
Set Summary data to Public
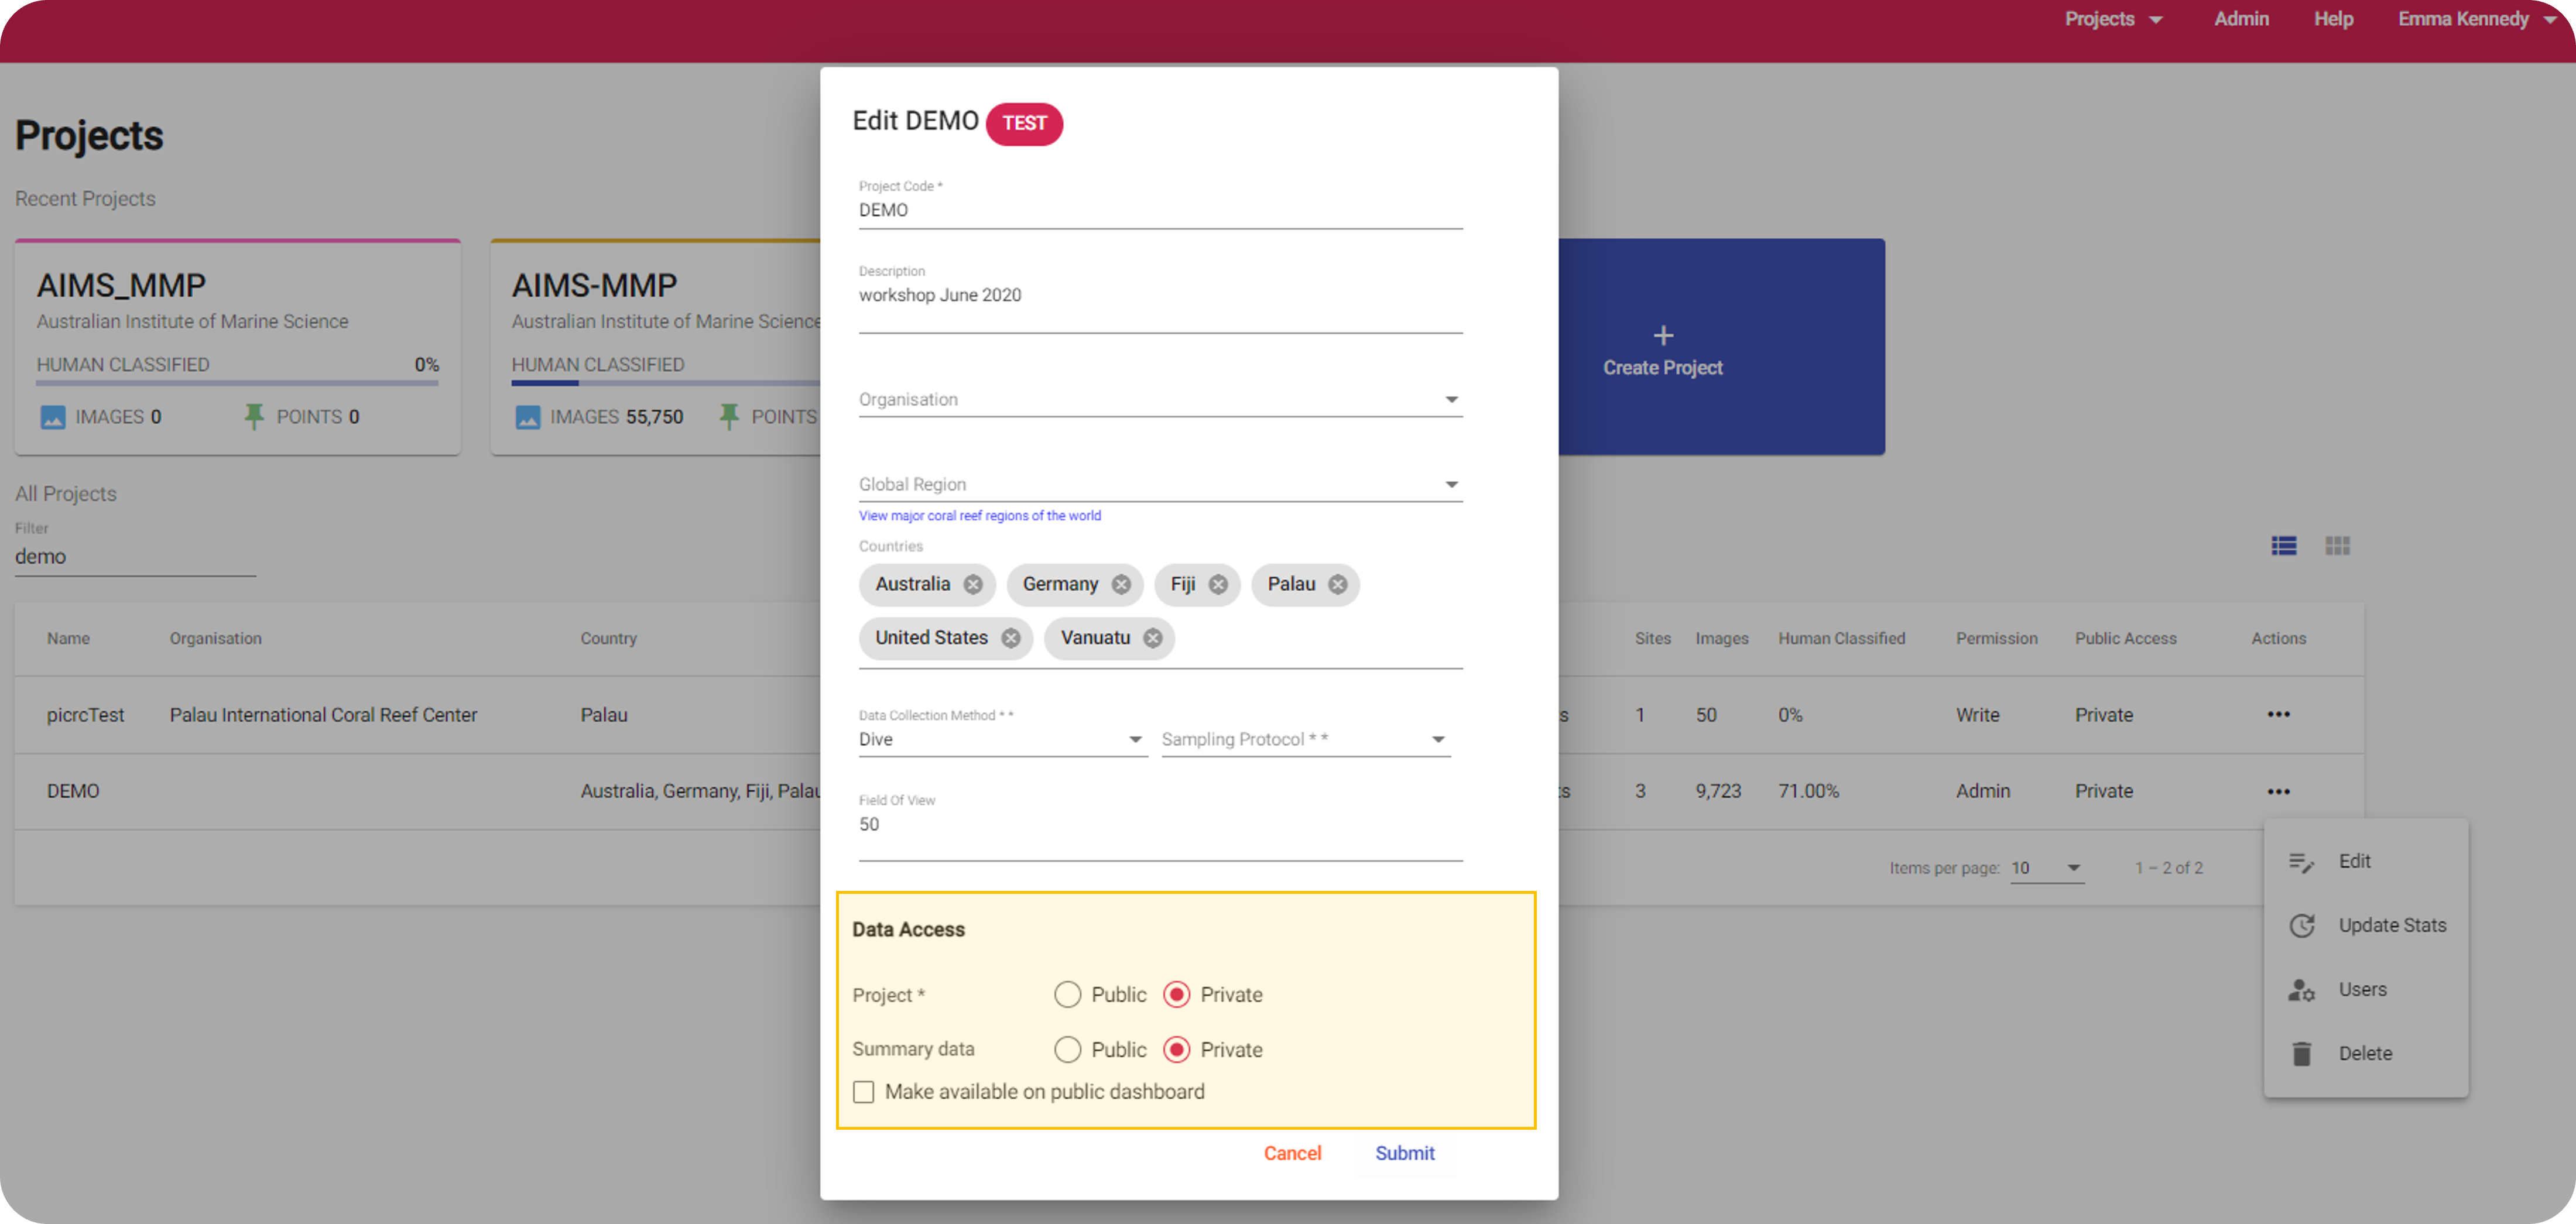(1067, 1049)
